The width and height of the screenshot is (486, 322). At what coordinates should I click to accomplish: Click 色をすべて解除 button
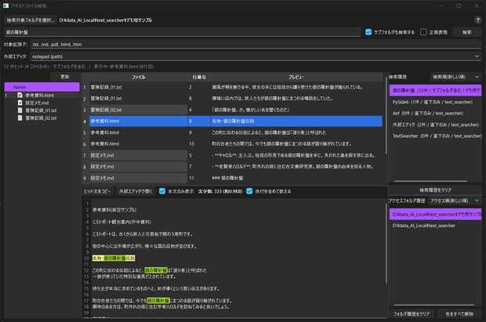[x=459, y=314]
